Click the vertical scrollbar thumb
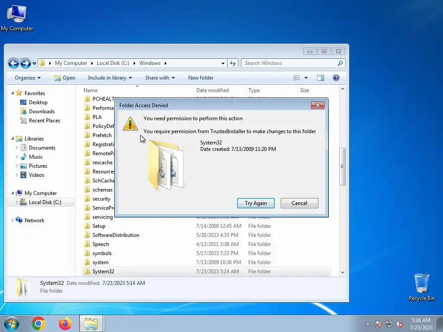Viewport: 443px width, 332px height. 343,166
